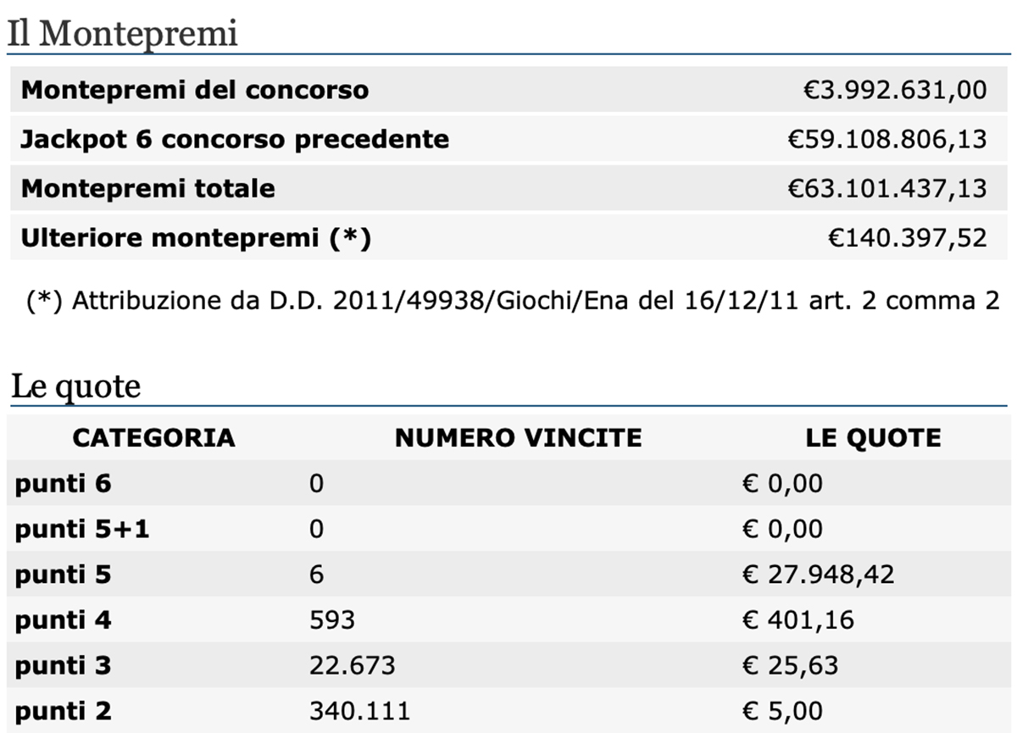Viewport: 1017px width, 733px height.
Task: Click the Attribuzione da D.D. footnote text
Action: (x=514, y=301)
